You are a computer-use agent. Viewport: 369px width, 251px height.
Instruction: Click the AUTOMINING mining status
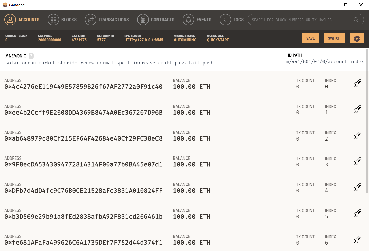click(185, 40)
